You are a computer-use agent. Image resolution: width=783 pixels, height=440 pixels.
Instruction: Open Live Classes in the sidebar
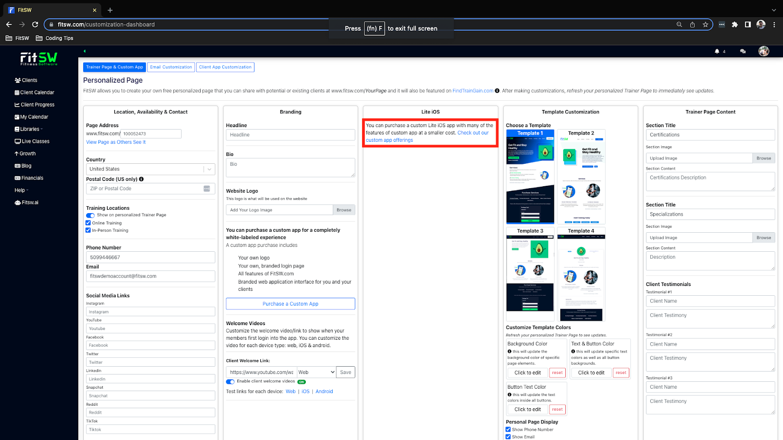point(32,141)
